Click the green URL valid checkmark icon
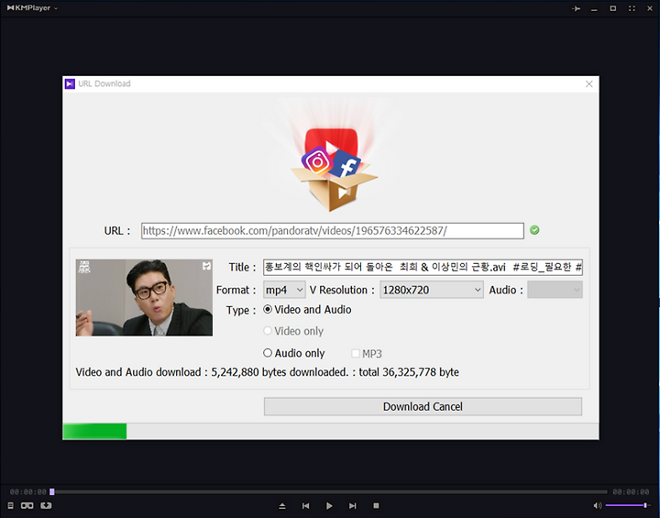660x518 pixels. 534,230
